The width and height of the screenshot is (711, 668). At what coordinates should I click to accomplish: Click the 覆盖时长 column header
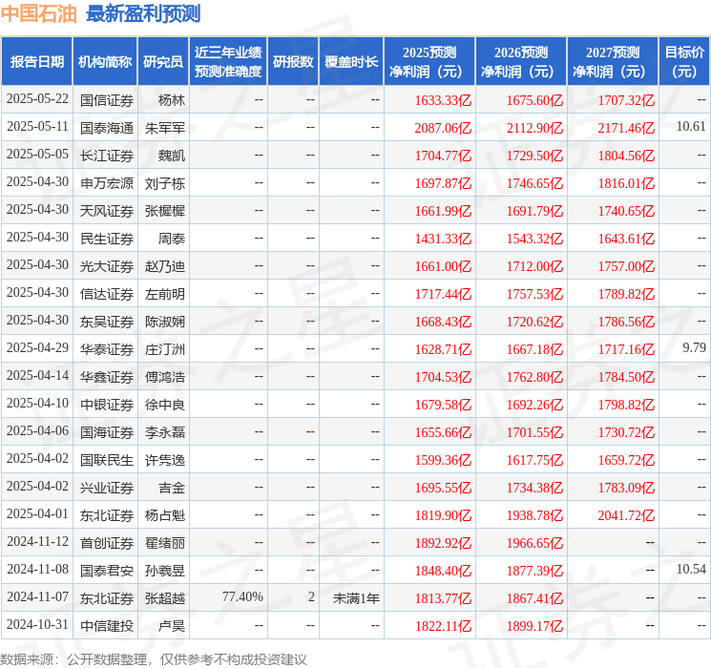click(351, 62)
